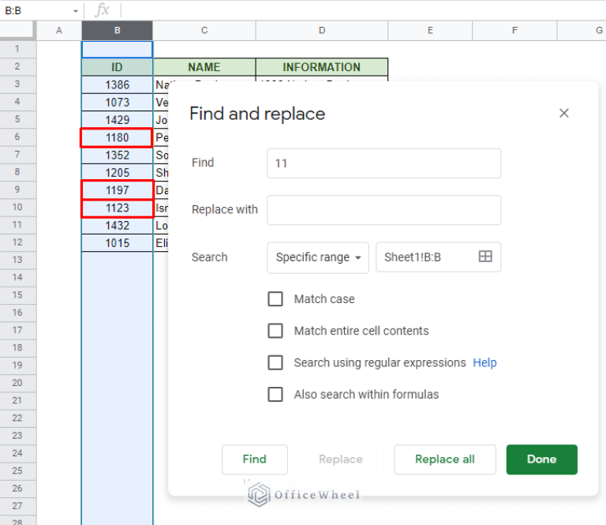Open the Specific range search dropdown
Screen dimensions: 606x525
318,257
